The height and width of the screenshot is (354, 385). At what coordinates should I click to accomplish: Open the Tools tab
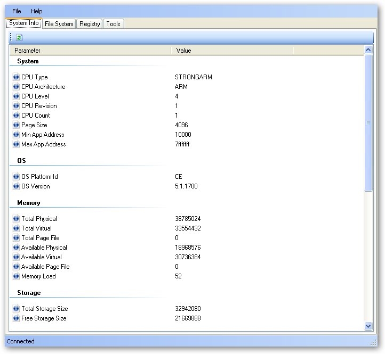click(113, 24)
